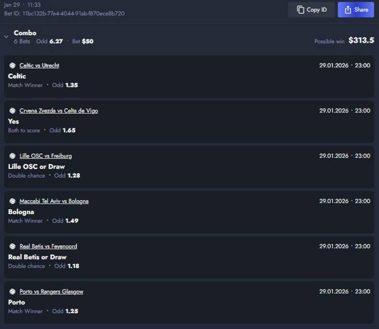Open Crvena Zvezda vs Celta de Vigo link
Viewport: 379px width, 329px height.
(59, 111)
